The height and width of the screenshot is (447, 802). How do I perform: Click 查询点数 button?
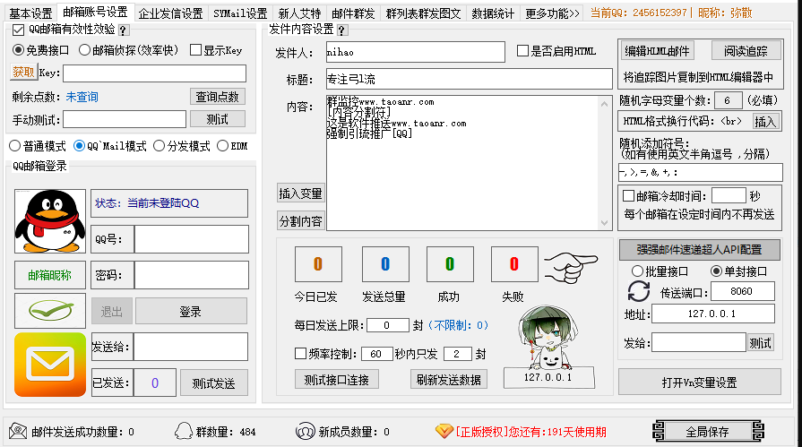218,97
